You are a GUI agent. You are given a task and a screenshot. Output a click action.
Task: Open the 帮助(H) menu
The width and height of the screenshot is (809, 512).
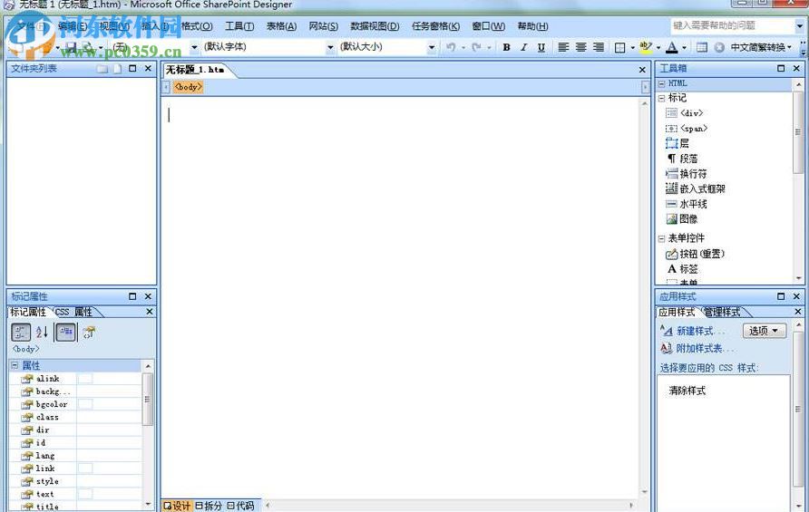pyautogui.click(x=532, y=25)
